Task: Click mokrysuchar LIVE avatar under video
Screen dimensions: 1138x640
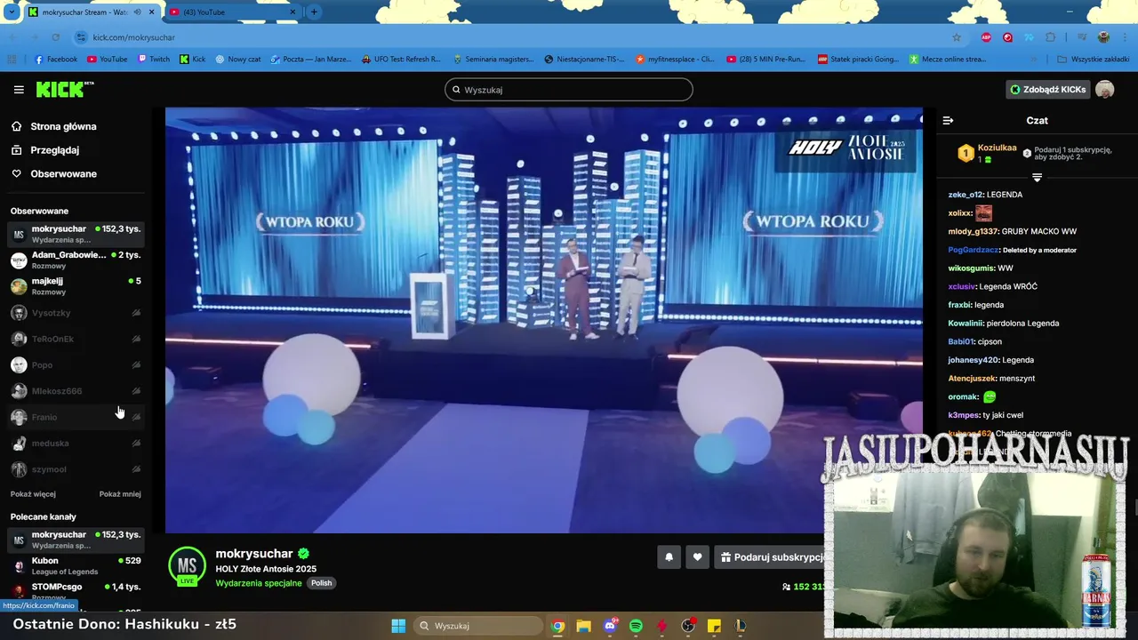Action: click(187, 567)
